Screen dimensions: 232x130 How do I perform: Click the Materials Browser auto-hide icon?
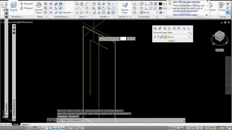point(14,30)
